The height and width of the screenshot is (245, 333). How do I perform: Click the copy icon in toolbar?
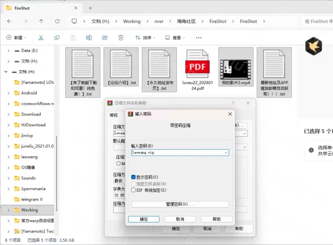[x=57, y=38]
